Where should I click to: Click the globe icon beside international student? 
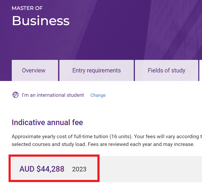15,95
